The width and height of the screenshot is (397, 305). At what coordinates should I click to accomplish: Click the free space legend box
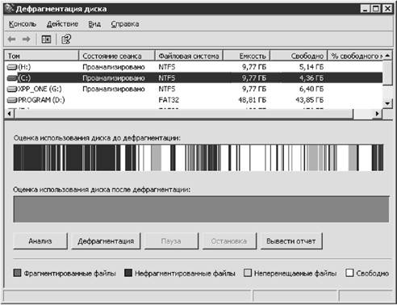[x=349, y=273]
